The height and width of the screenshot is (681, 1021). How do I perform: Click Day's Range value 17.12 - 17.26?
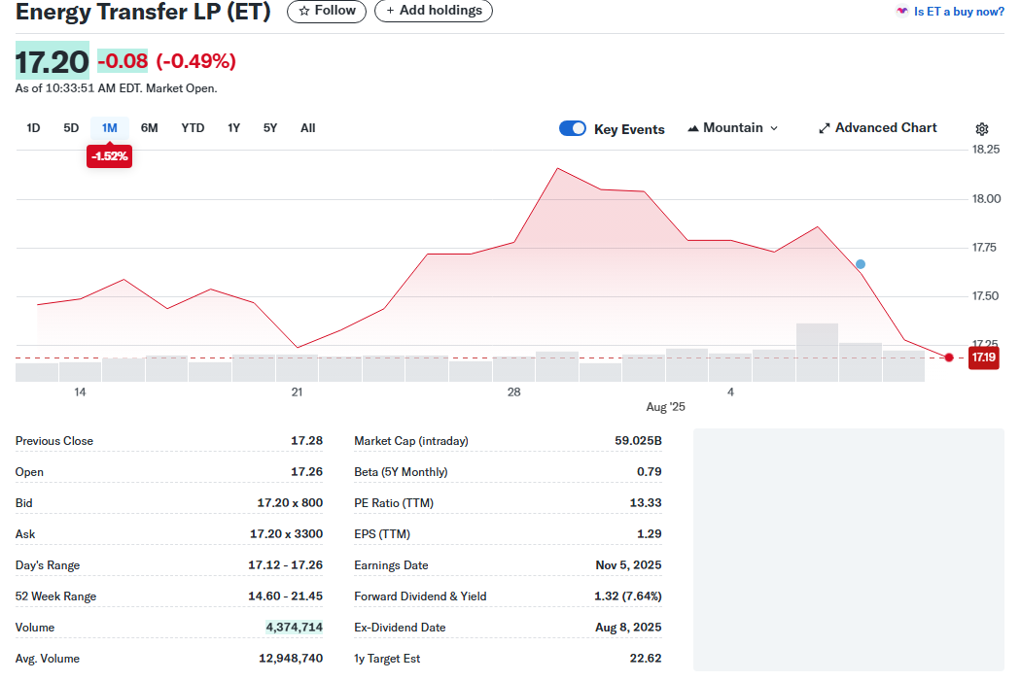285,565
